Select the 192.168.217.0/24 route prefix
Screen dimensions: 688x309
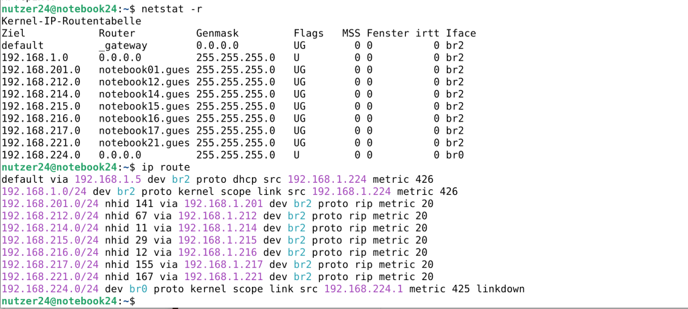coord(50,264)
